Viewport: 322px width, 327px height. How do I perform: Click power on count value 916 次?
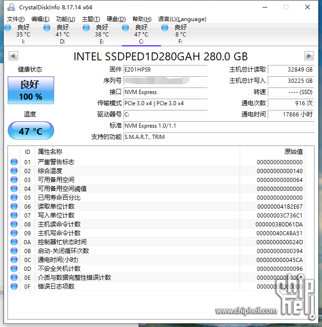pyautogui.click(x=291, y=103)
